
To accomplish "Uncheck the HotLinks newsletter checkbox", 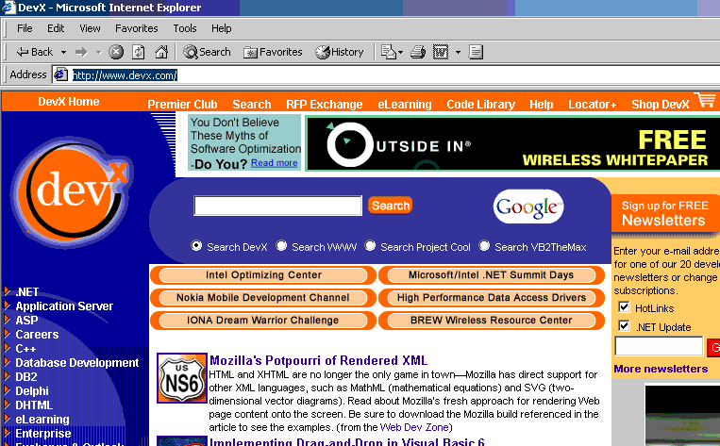I will [624, 307].
